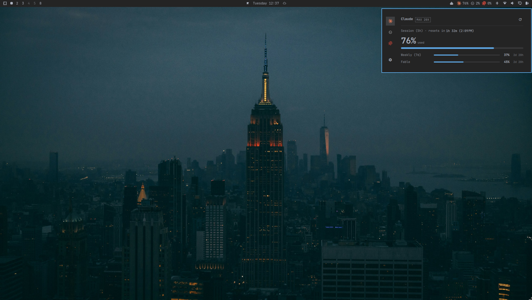The image size is (532, 300).
Task: Click "2d 20h" in the Weekly row
Action: click(518, 55)
